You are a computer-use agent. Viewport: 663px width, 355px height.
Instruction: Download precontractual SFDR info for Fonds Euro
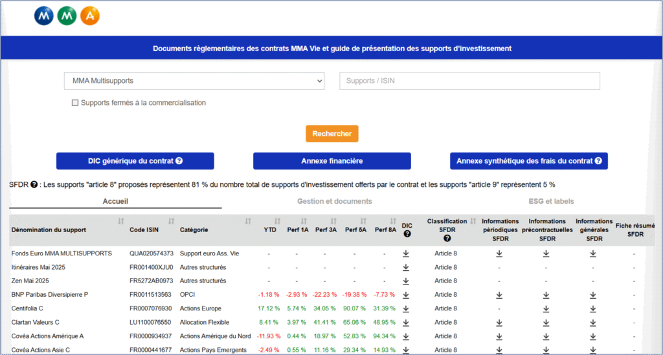(x=546, y=253)
